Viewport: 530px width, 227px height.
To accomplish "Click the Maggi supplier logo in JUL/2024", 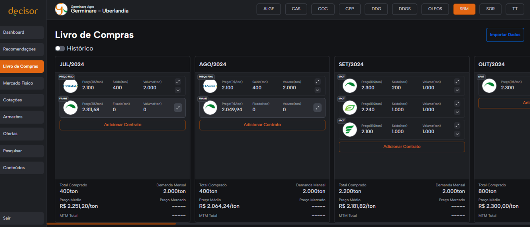I will click(70, 86).
